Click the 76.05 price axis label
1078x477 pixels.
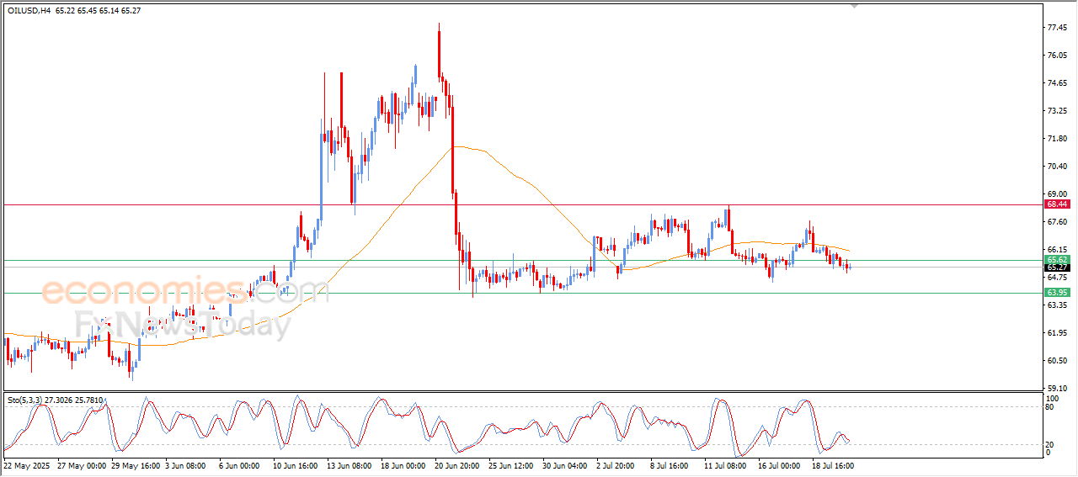coord(1058,56)
